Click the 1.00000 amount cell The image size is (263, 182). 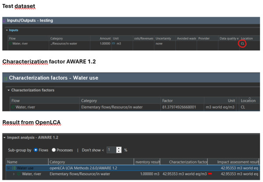105,43
